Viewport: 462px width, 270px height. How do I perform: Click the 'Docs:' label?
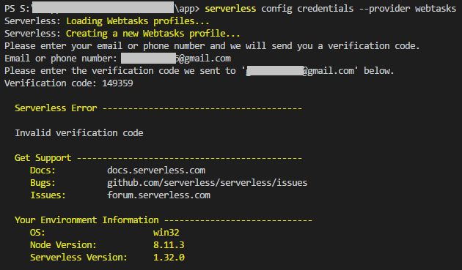43,170
